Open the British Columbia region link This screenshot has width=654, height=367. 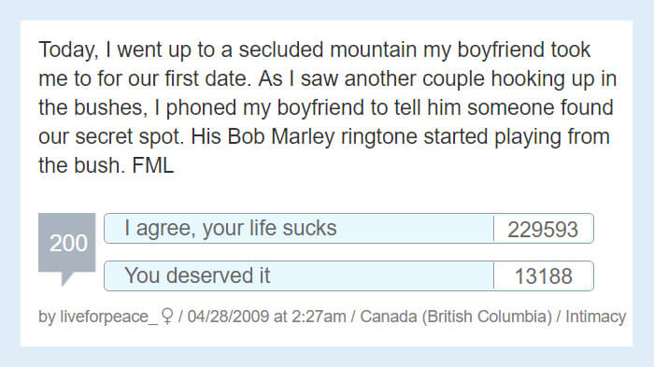click(487, 317)
